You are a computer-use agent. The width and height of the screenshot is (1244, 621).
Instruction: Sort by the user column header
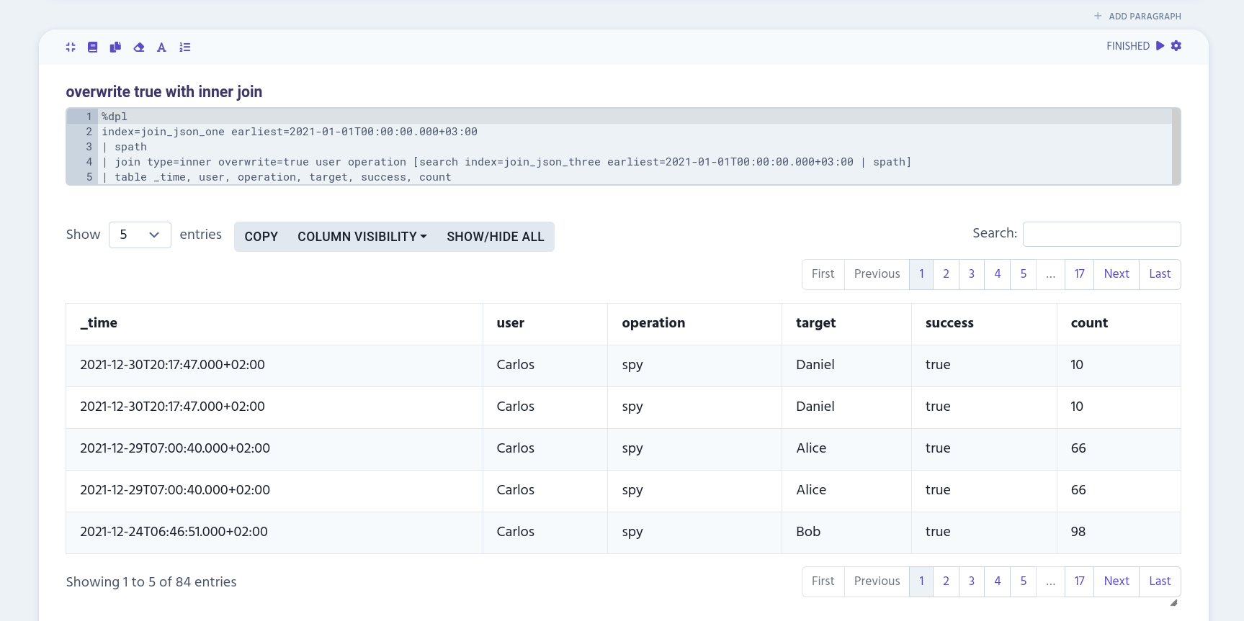pos(545,324)
